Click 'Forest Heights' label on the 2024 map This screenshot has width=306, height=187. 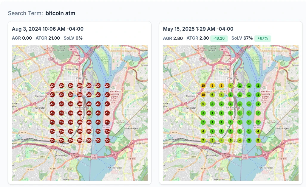132,129
